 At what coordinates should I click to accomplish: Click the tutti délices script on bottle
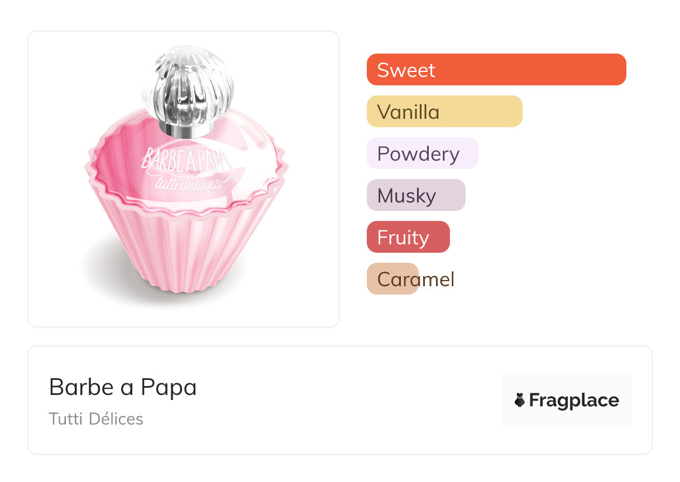pos(186,180)
